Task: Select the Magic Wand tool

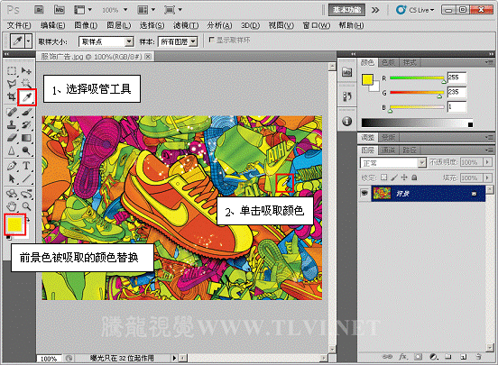Action: pos(26,84)
